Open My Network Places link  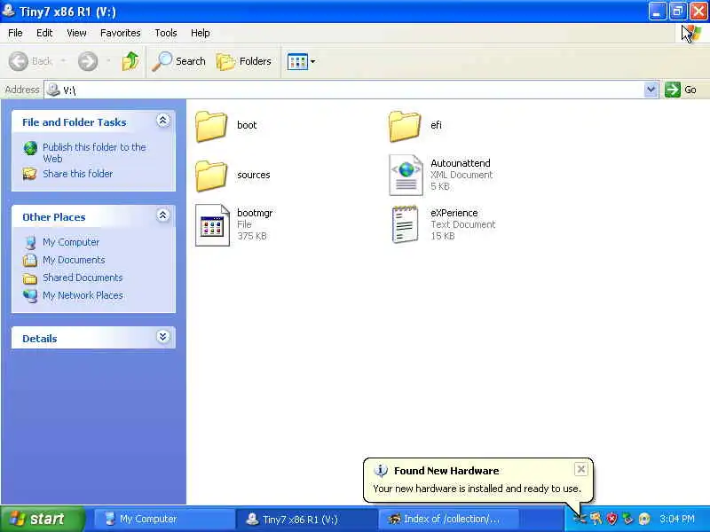83,295
